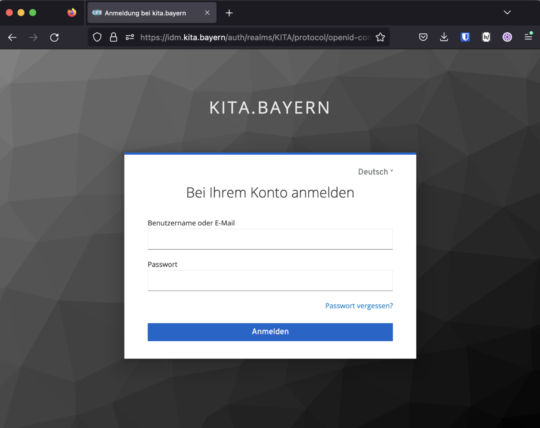Open the Downloads panel
The image size is (540, 428).
(x=444, y=37)
